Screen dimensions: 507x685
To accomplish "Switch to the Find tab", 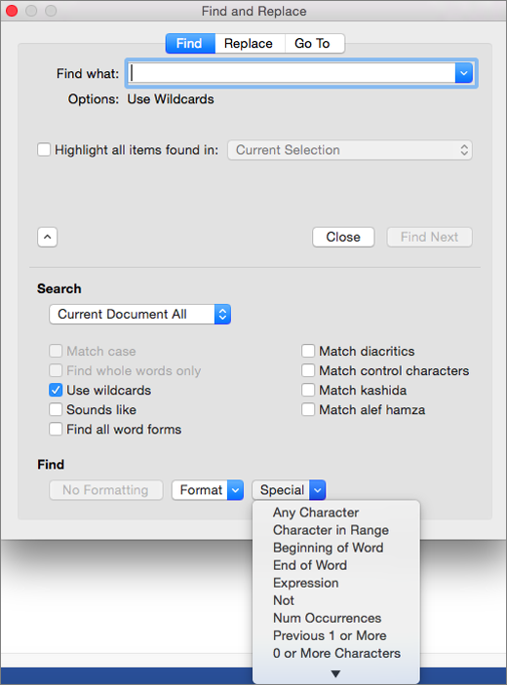I will tap(190, 44).
